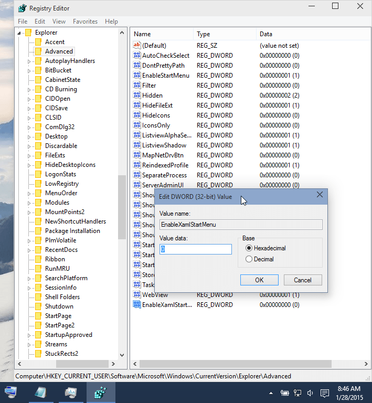Viewport: 372px width, 403px height.
Task: Open the View menu
Action: click(x=59, y=22)
